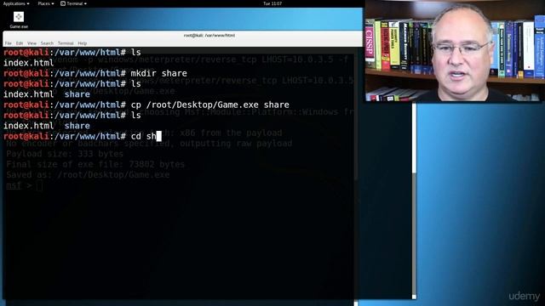Image resolution: width=545 pixels, height=306 pixels.
Task: Click the first 'index.html' output line
Action: point(28,63)
